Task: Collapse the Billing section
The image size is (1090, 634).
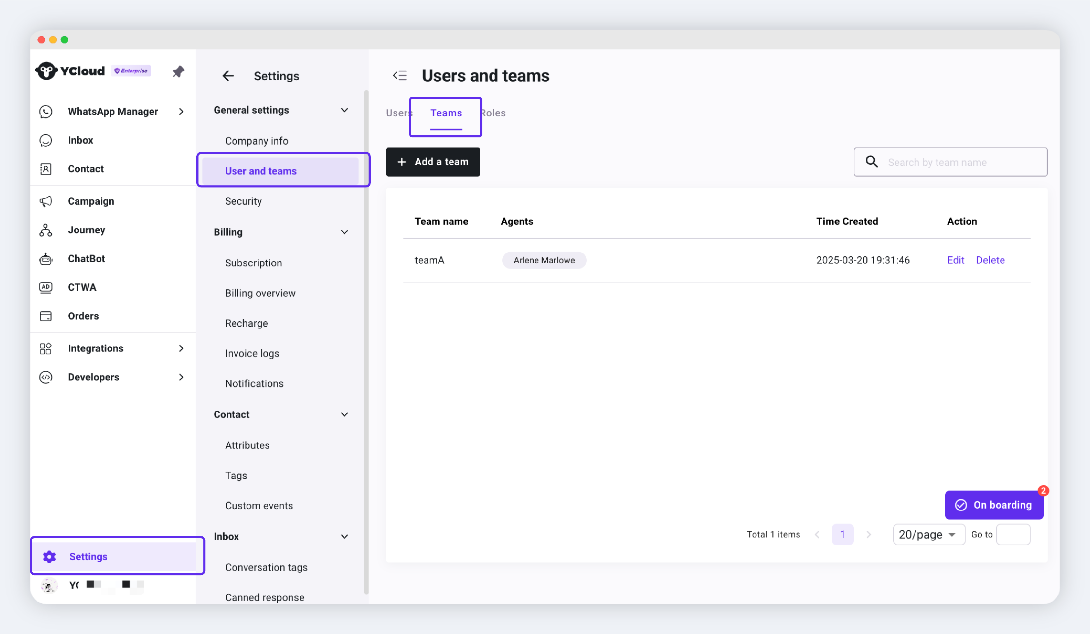Action: (344, 232)
